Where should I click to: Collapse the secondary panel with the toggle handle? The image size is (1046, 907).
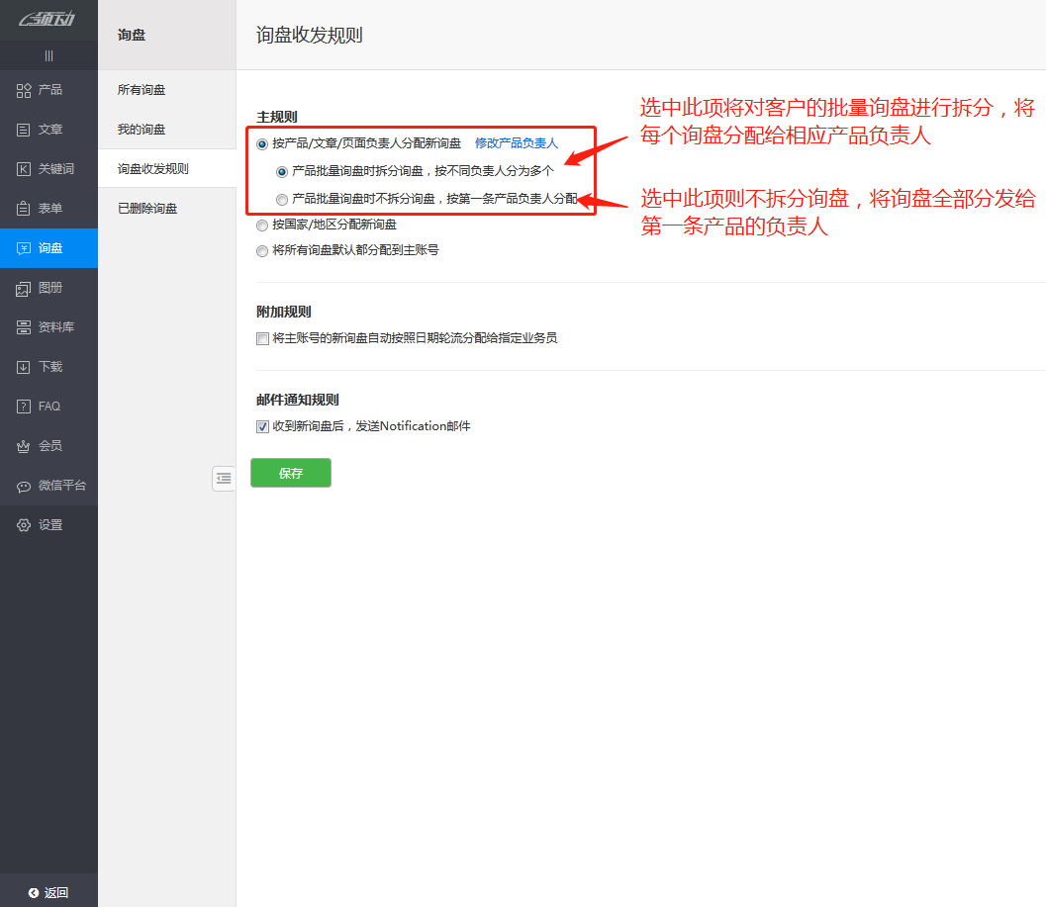224,478
